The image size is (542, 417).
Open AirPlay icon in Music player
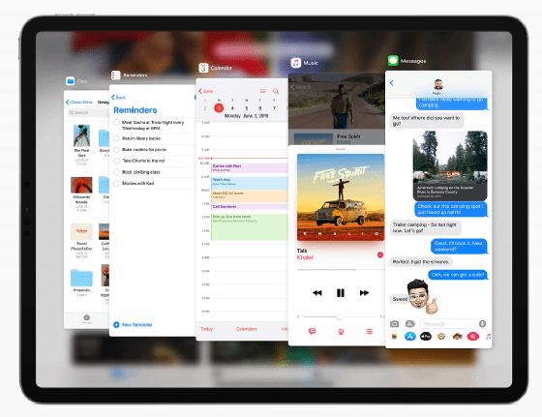coord(341,332)
